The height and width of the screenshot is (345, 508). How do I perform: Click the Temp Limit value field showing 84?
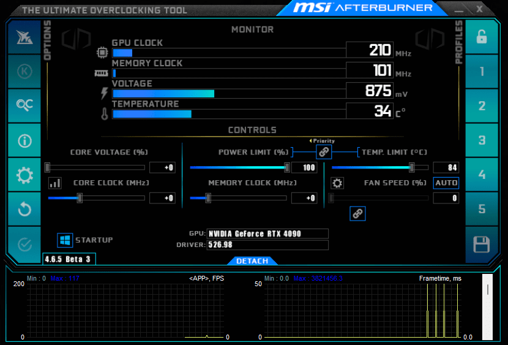coord(446,168)
